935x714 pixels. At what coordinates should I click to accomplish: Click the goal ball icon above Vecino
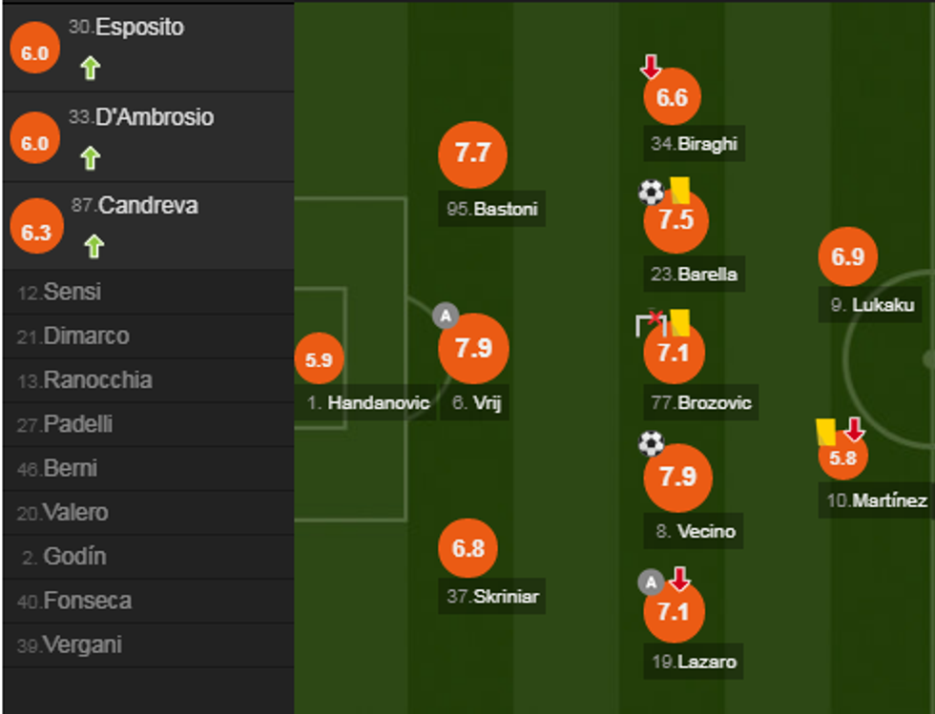coord(651,443)
